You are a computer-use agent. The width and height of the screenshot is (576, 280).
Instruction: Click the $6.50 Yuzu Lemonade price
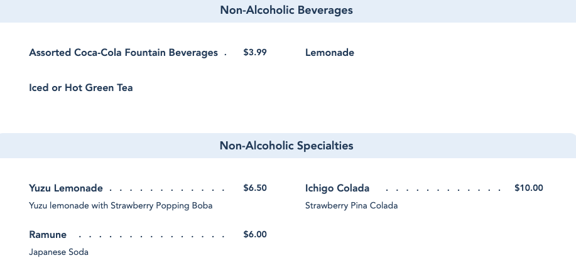point(255,188)
